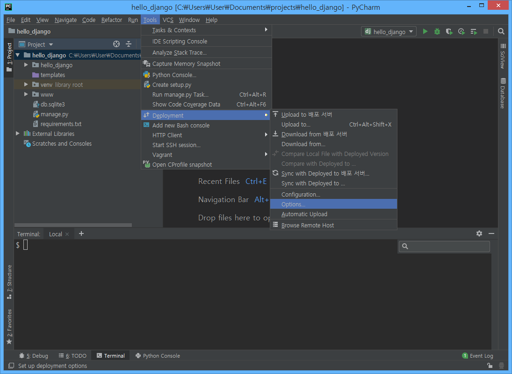512x374 pixels.
Task: Click the stop square icon
Action: click(x=486, y=31)
